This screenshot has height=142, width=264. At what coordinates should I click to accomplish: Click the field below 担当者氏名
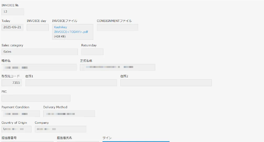coord(78,141)
